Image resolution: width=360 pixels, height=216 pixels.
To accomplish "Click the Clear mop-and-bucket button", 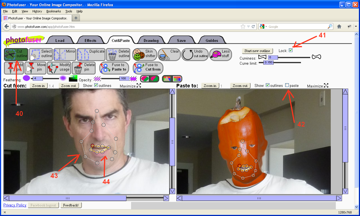I will (169, 55).
